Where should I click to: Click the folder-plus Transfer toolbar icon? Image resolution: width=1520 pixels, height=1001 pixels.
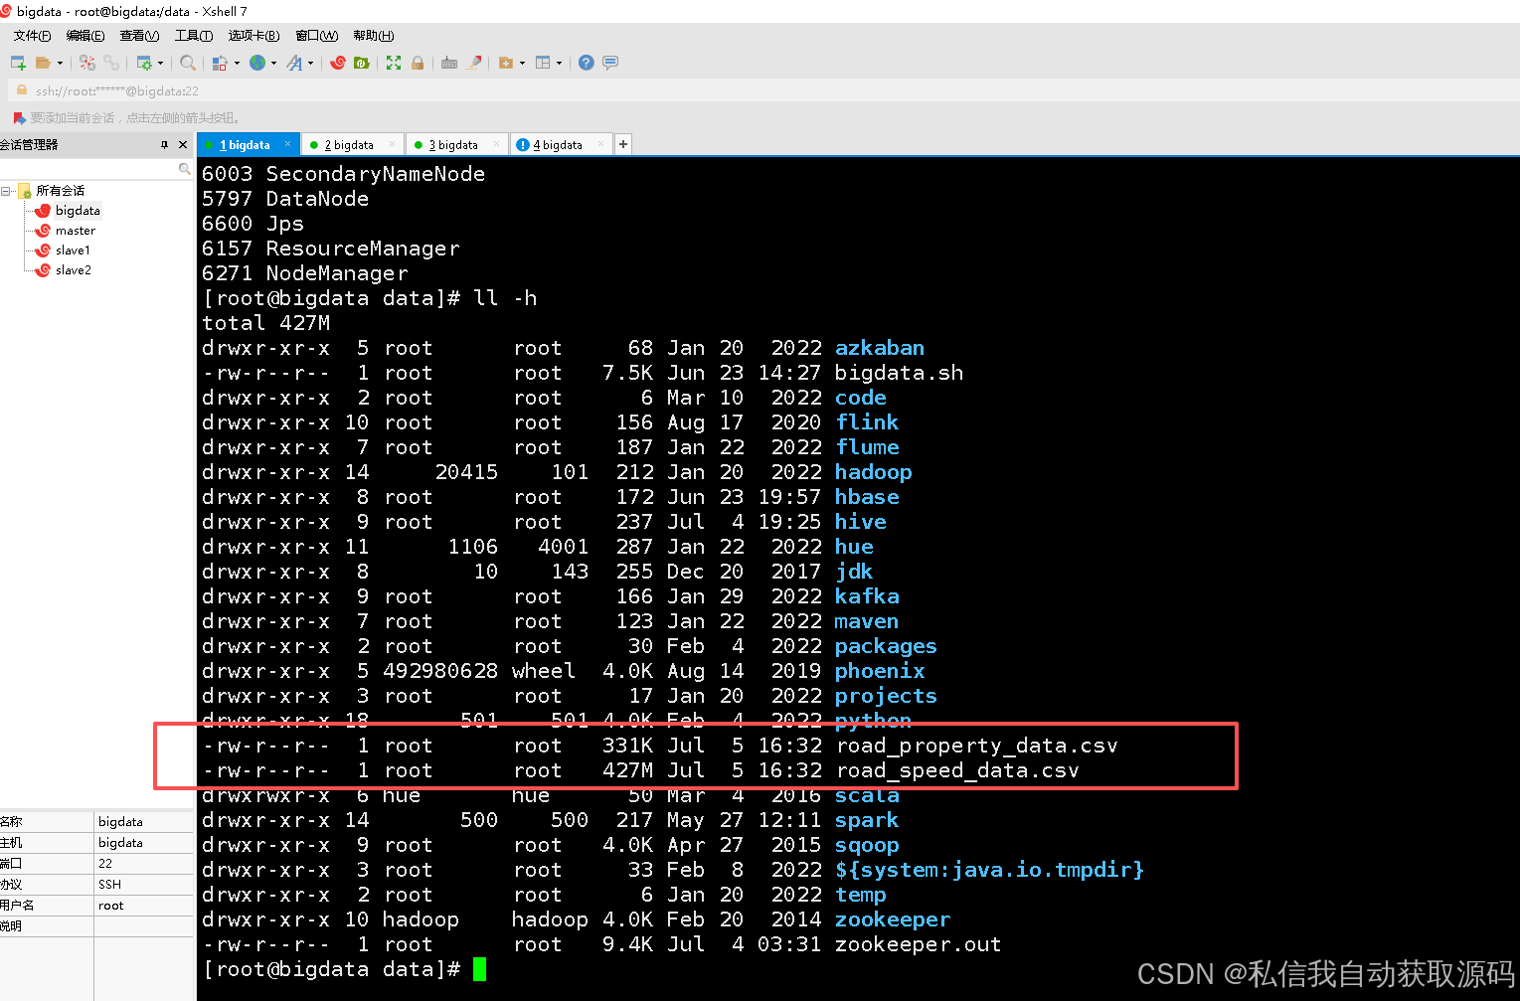point(506,63)
